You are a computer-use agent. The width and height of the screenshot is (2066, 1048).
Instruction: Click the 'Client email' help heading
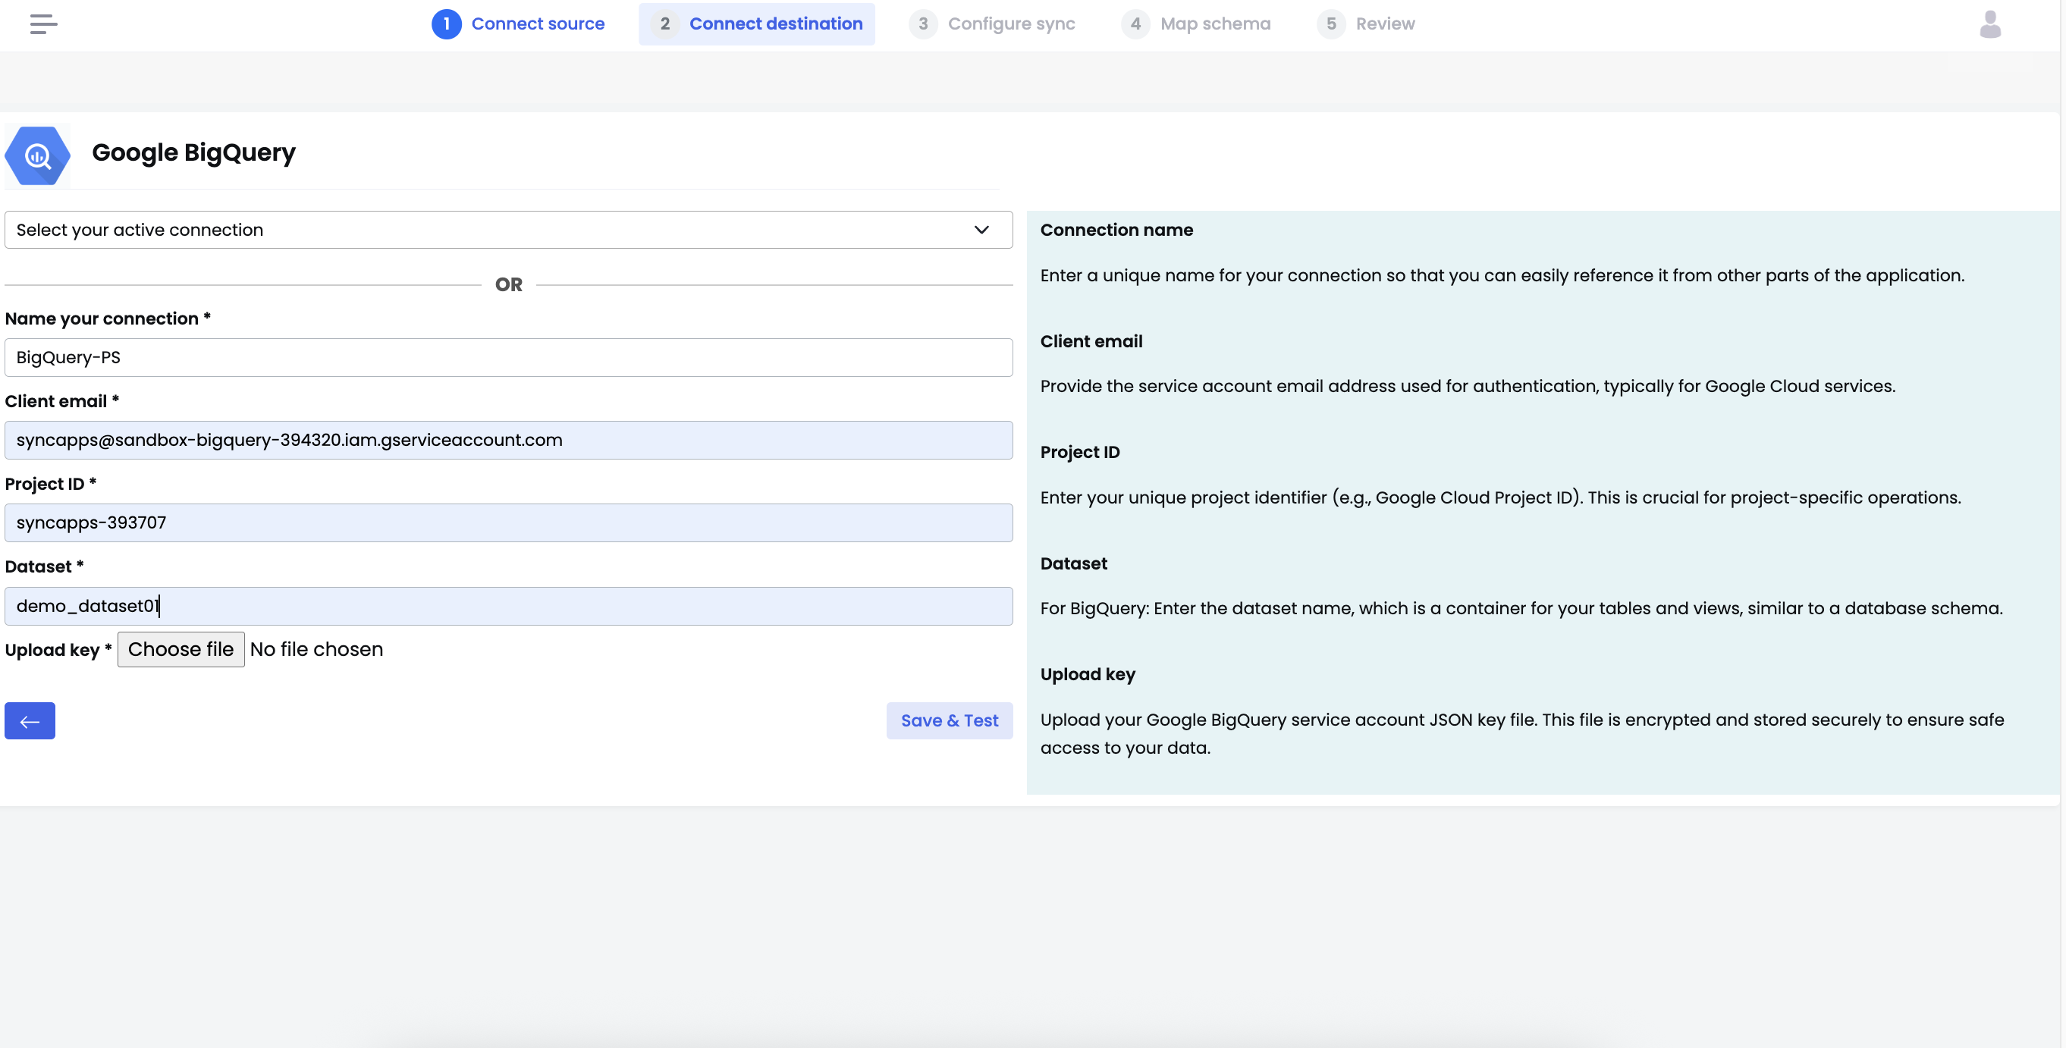1091,341
